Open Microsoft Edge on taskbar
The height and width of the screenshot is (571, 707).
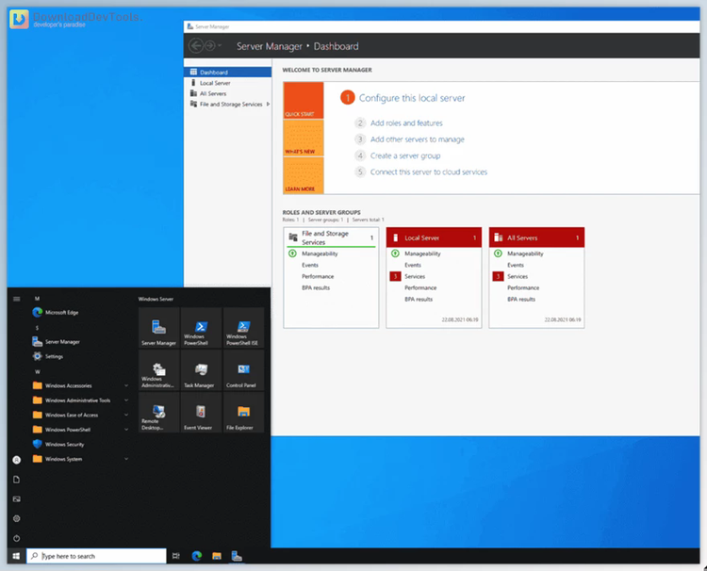197,556
